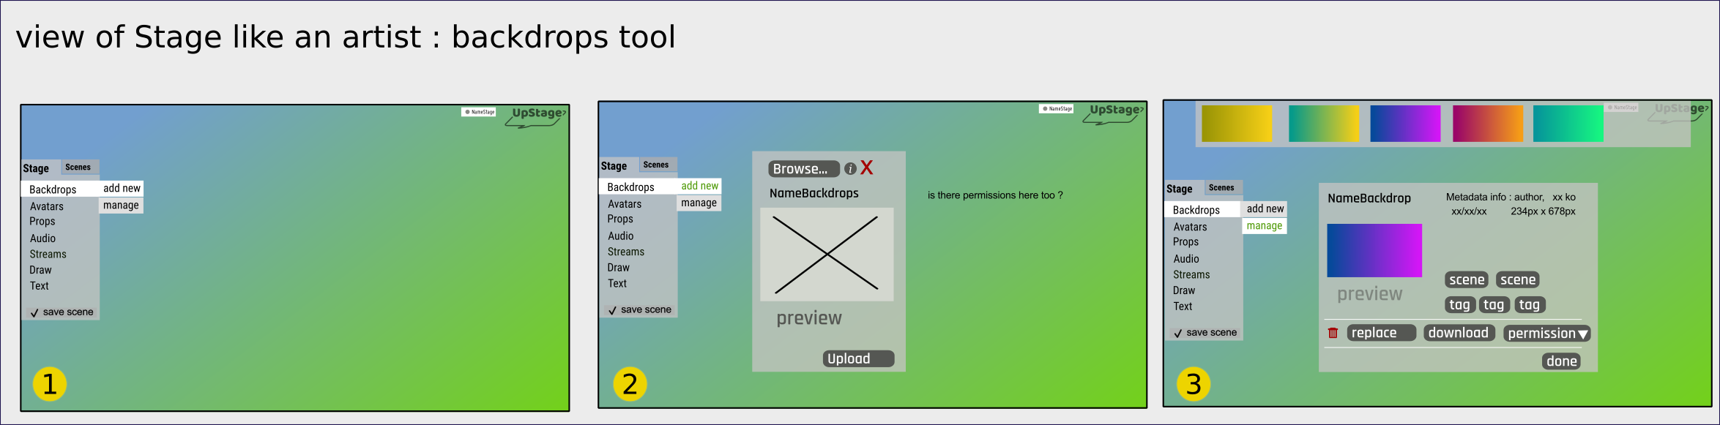Click the red trash delete icon
This screenshot has height=425, width=1720.
pos(1333,333)
